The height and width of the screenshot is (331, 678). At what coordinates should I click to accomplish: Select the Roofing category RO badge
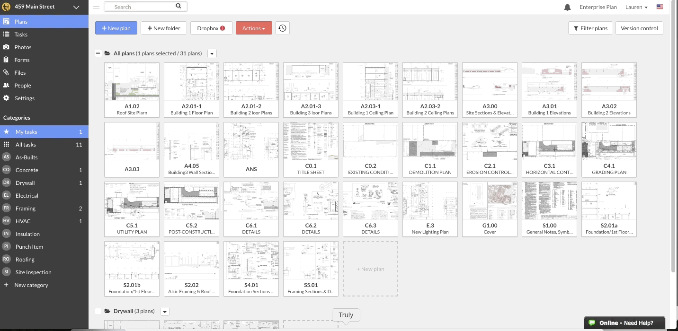pos(6,259)
